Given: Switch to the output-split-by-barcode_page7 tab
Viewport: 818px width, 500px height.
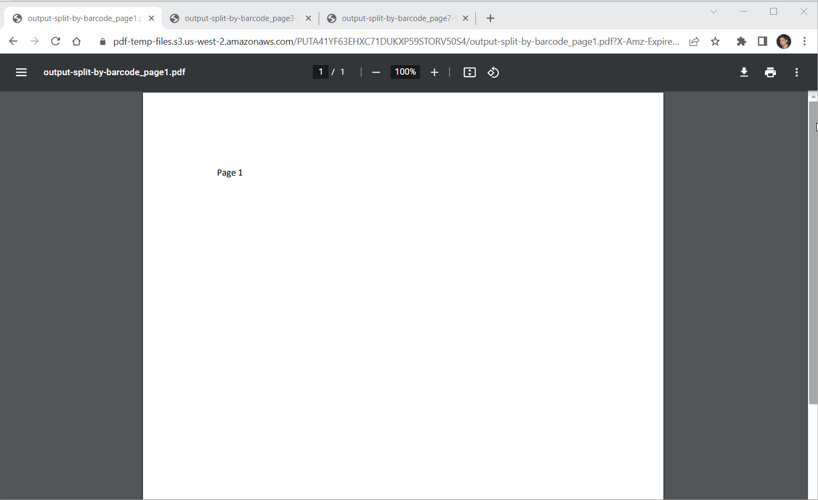Looking at the screenshot, I should tap(397, 18).
